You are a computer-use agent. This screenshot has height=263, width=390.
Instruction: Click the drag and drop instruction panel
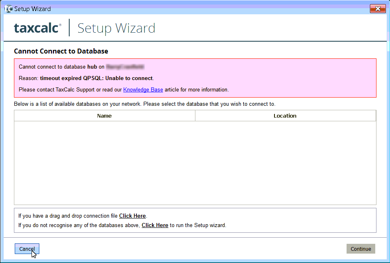coord(195,221)
